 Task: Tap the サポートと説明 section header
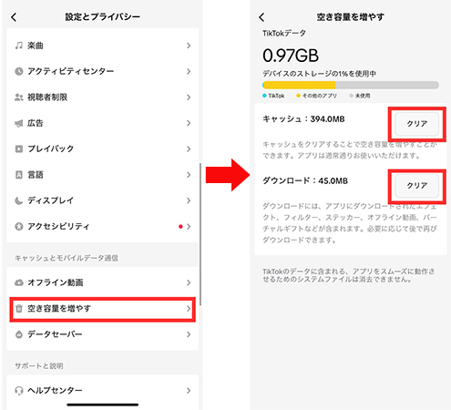(39, 366)
